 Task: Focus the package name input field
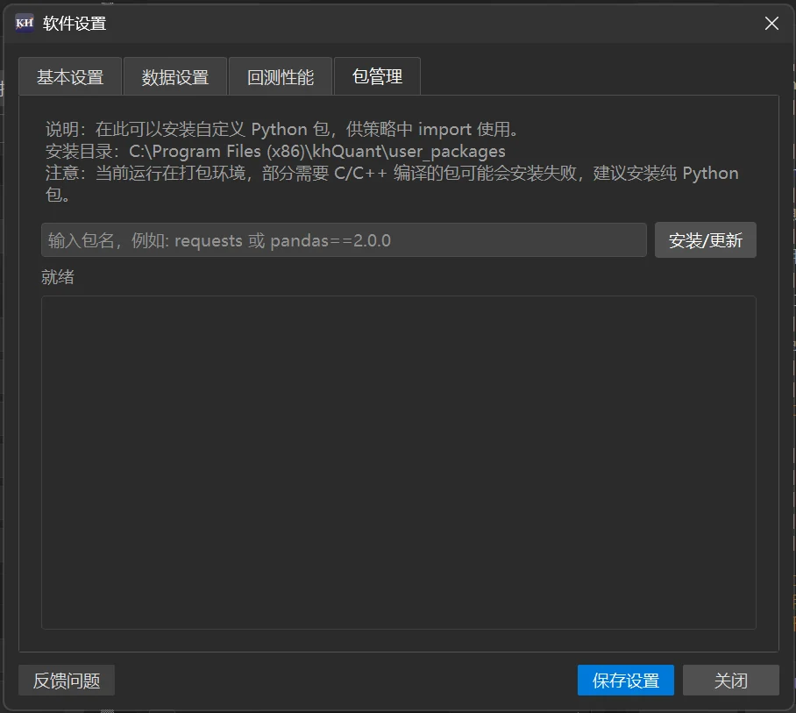point(344,240)
